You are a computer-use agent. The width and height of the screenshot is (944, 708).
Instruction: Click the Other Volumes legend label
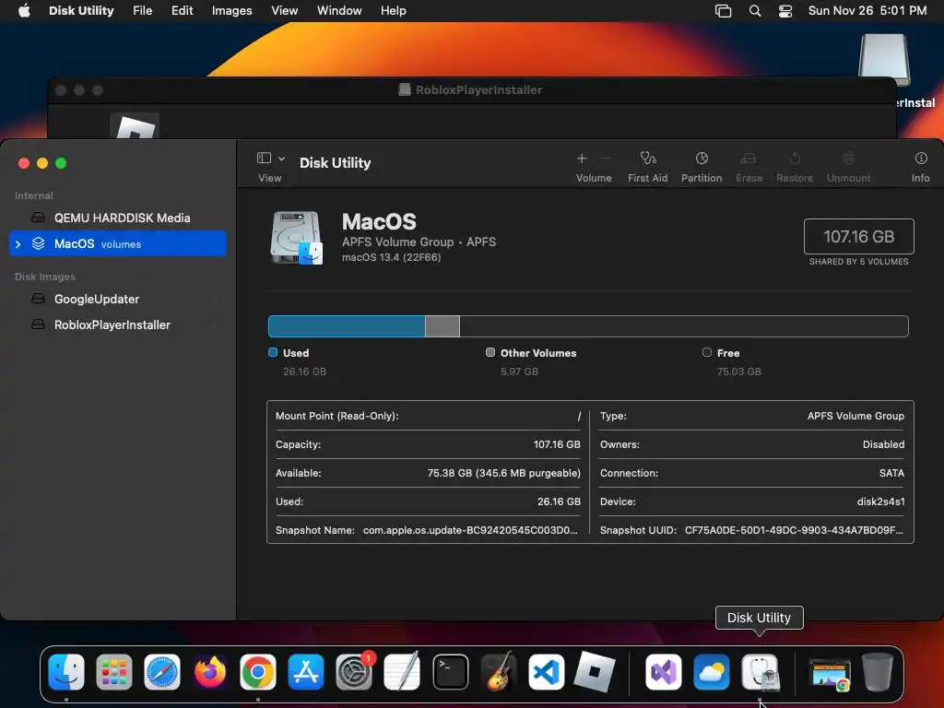(538, 353)
